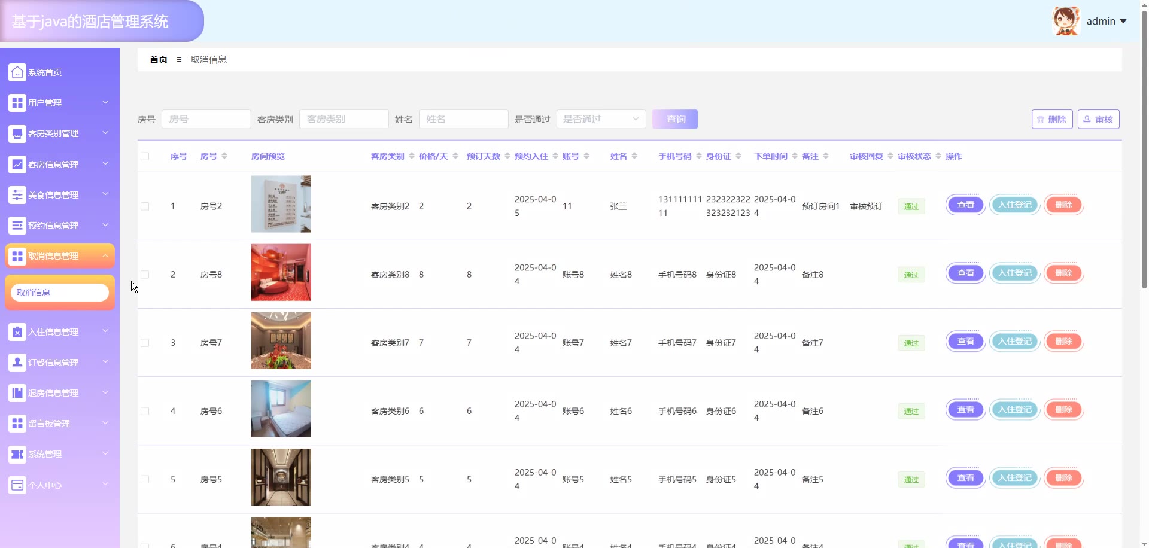The height and width of the screenshot is (548, 1149).
Task: Expand 入住信息管理 menu chevron
Action: tap(105, 331)
